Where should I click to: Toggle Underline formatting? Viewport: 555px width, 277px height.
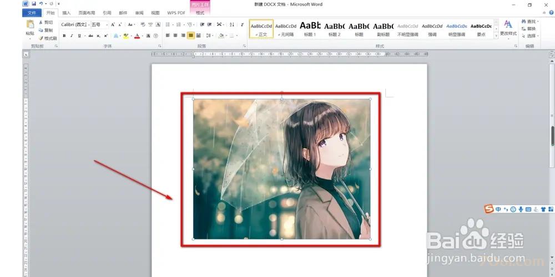click(x=79, y=35)
